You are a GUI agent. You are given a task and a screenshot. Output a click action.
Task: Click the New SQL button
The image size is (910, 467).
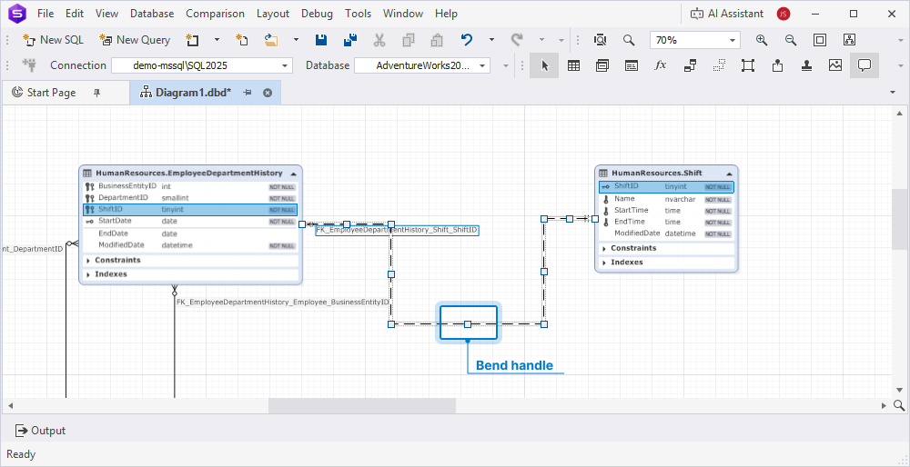(x=53, y=40)
